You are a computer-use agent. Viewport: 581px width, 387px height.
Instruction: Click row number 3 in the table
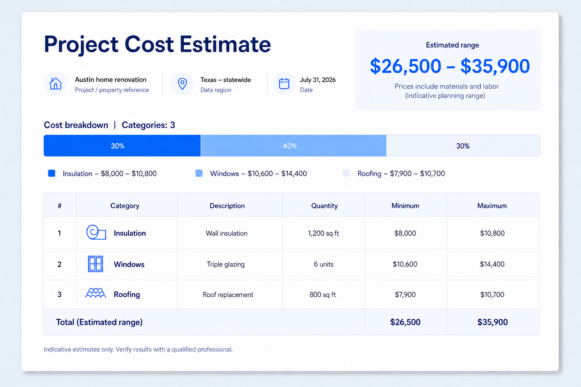click(x=59, y=294)
